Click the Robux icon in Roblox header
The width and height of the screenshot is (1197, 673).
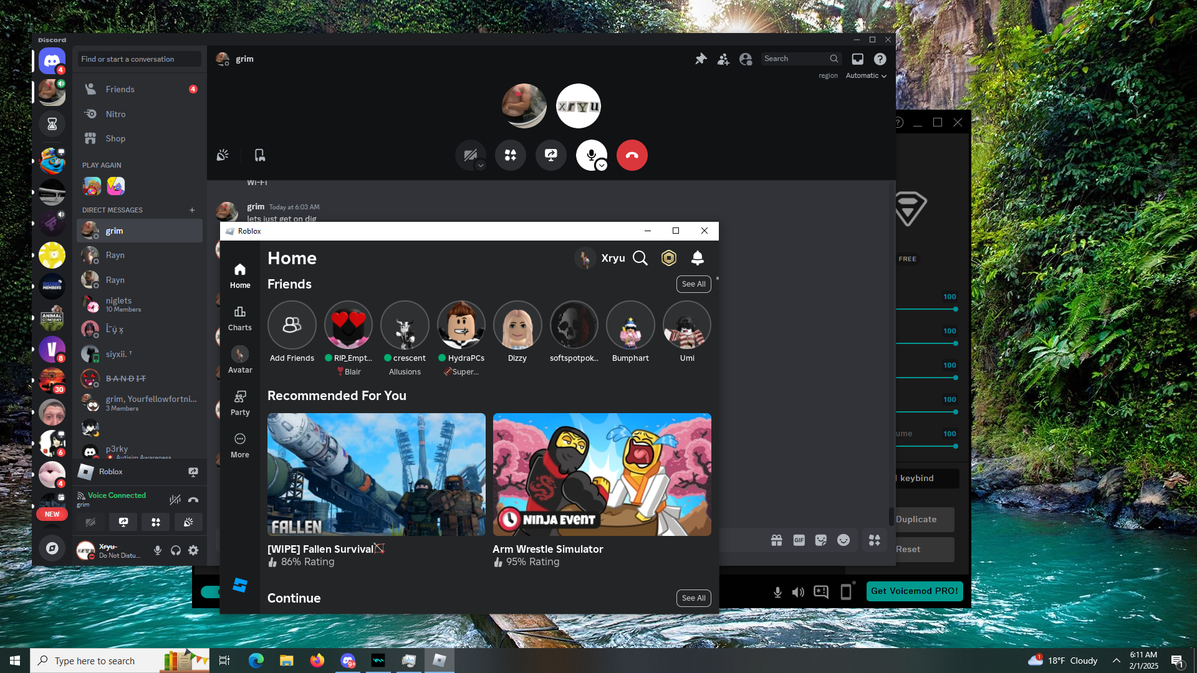coord(668,258)
